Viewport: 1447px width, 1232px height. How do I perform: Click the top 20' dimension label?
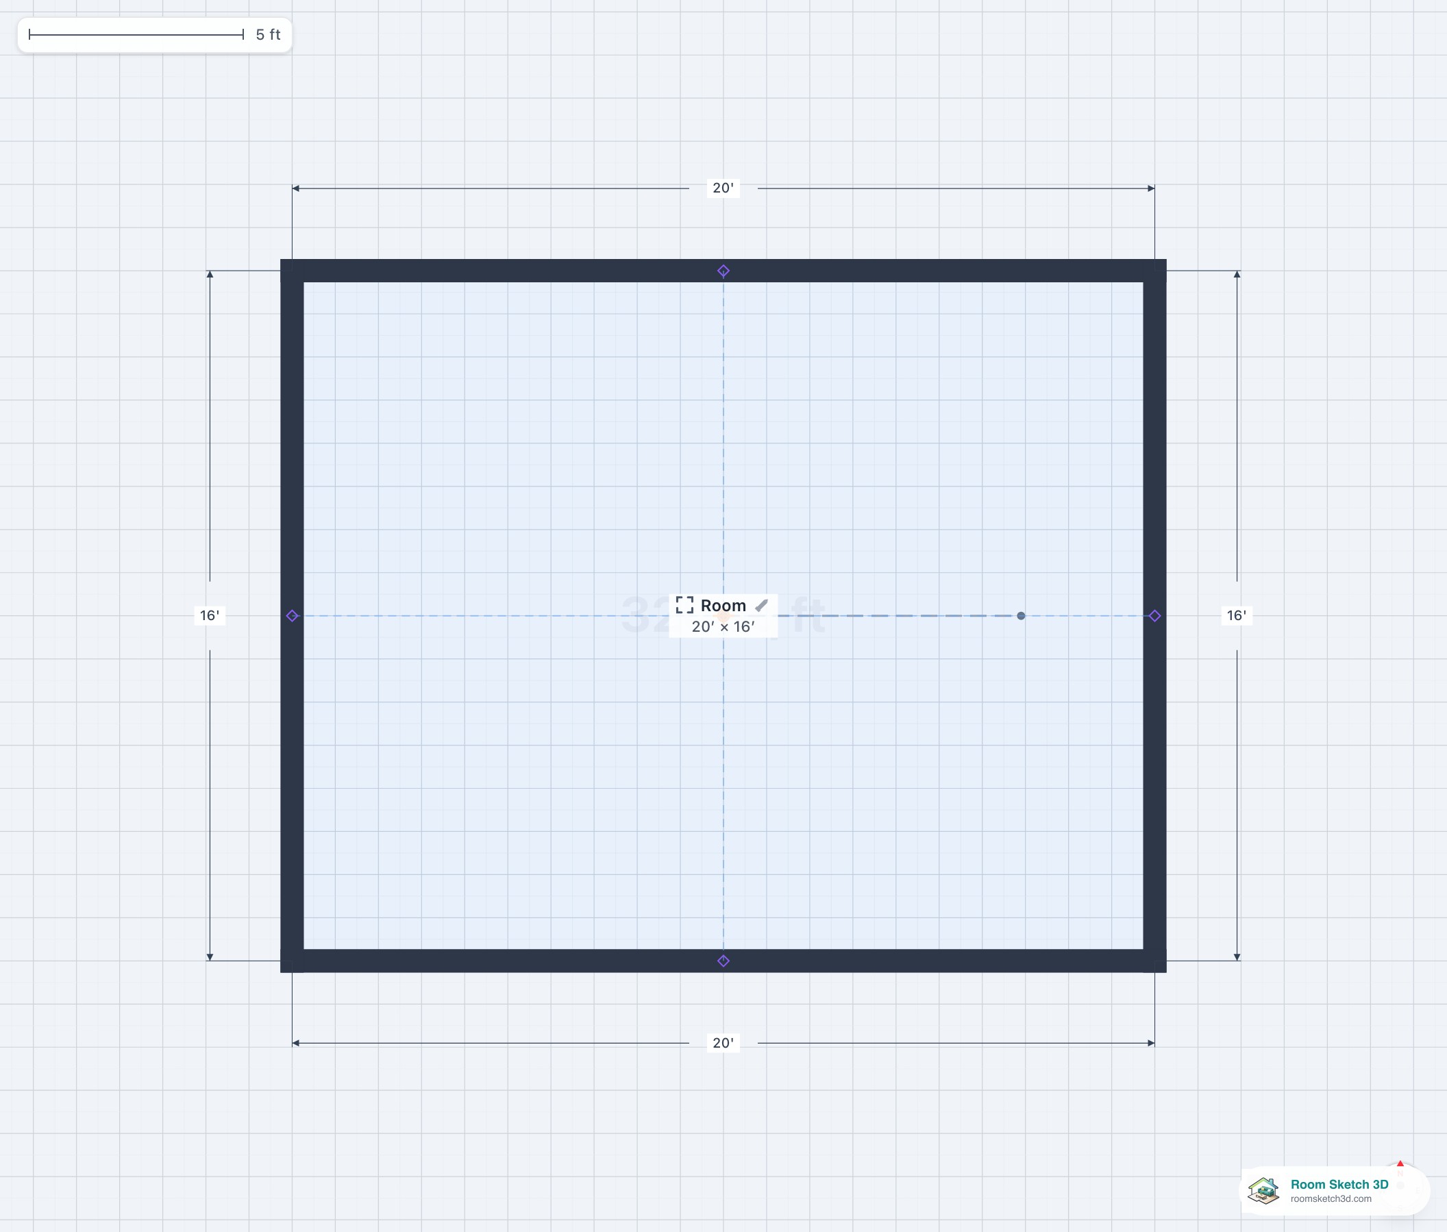point(723,188)
